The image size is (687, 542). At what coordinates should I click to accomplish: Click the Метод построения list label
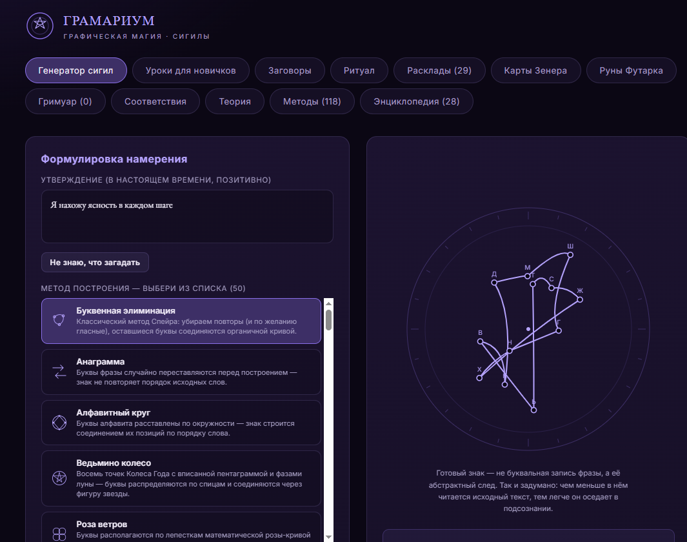pos(143,288)
